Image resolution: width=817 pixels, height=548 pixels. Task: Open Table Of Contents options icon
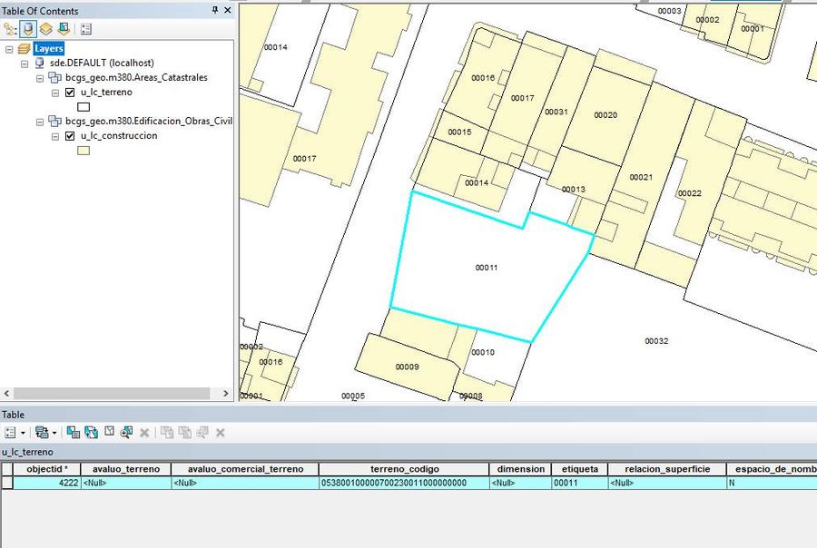click(x=86, y=29)
